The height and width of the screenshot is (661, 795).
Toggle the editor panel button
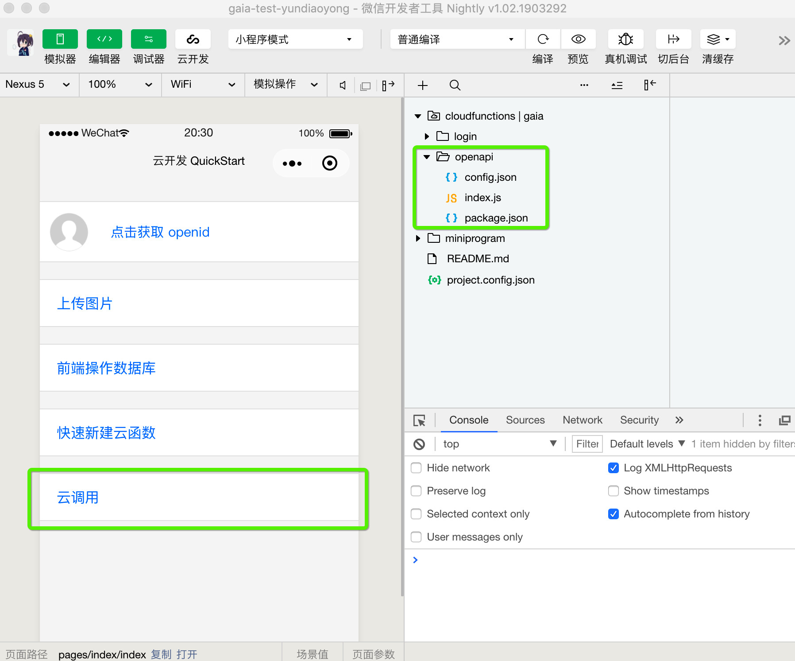[104, 39]
